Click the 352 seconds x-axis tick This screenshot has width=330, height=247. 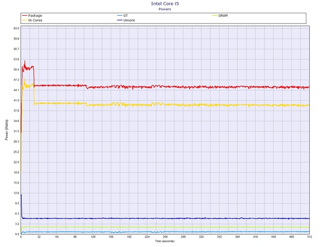[219, 237]
